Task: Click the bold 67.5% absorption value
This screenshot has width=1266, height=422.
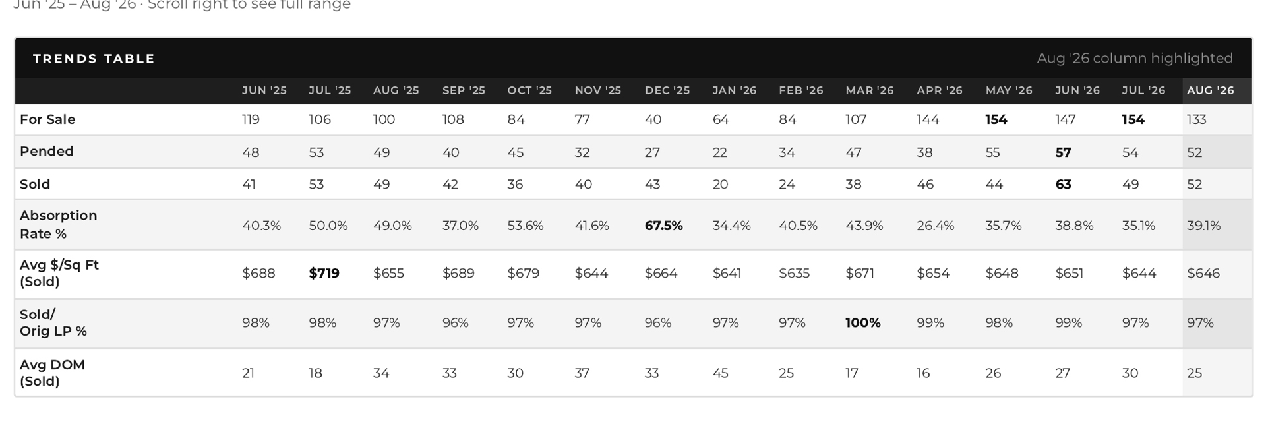Action: 663,226
